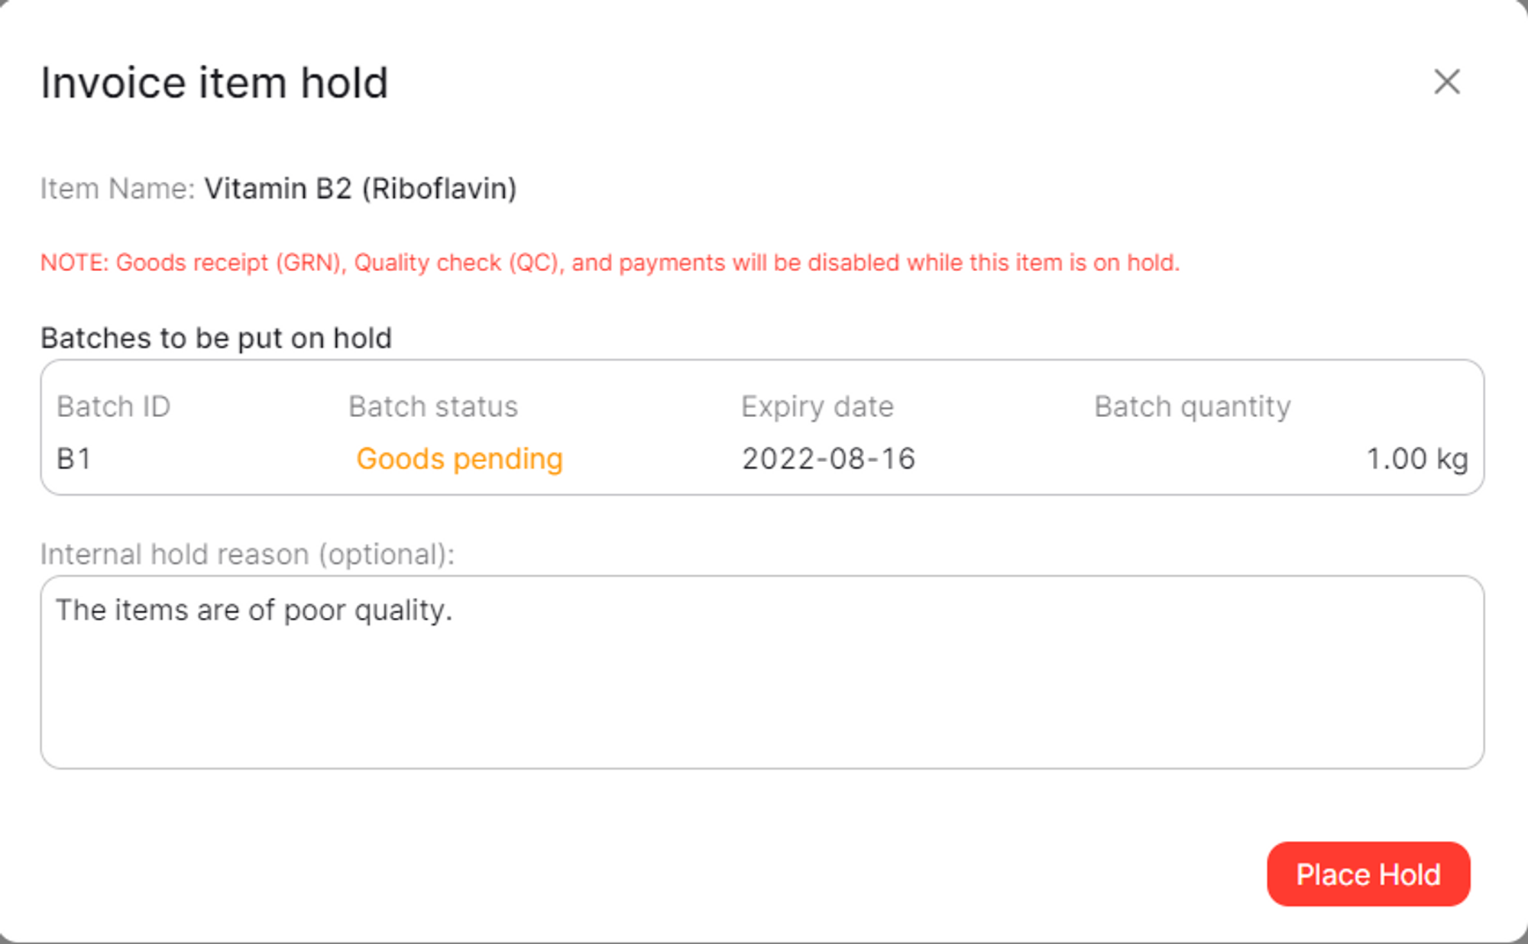
Task: Click the Batch ID column header
Action: coord(114,406)
